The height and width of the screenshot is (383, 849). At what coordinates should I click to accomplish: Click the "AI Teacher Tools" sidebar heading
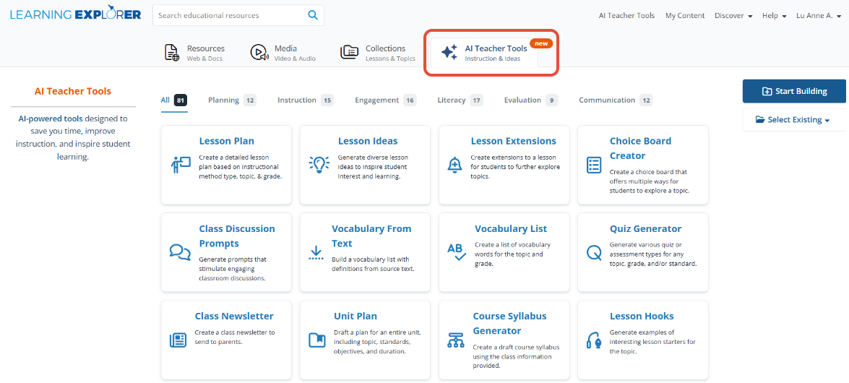tap(72, 91)
